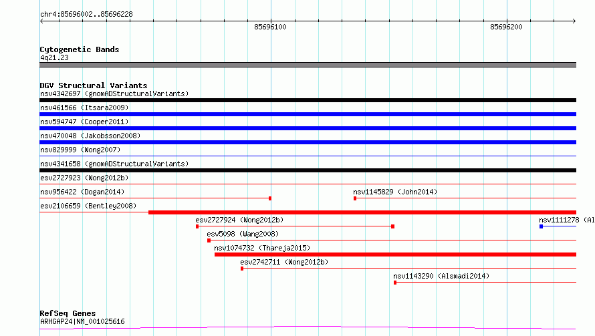
Task: Click the nsv4341658 (gnomADStructuralVariants) label
Action: coord(114,164)
